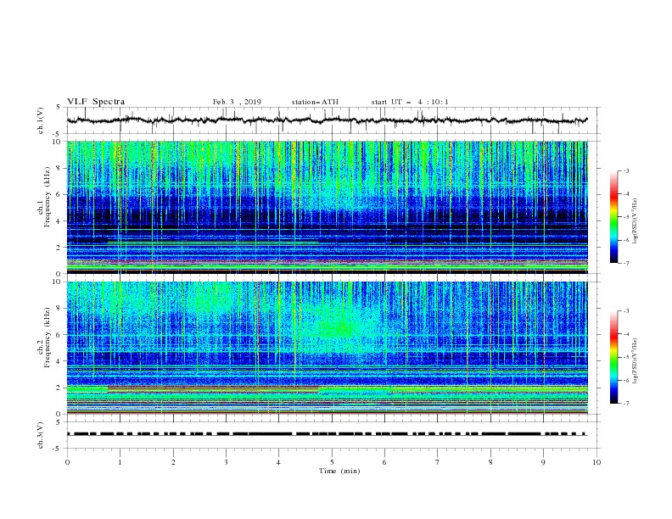Click the '-3' tick on ch.1 colorbar

pyautogui.click(x=626, y=170)
